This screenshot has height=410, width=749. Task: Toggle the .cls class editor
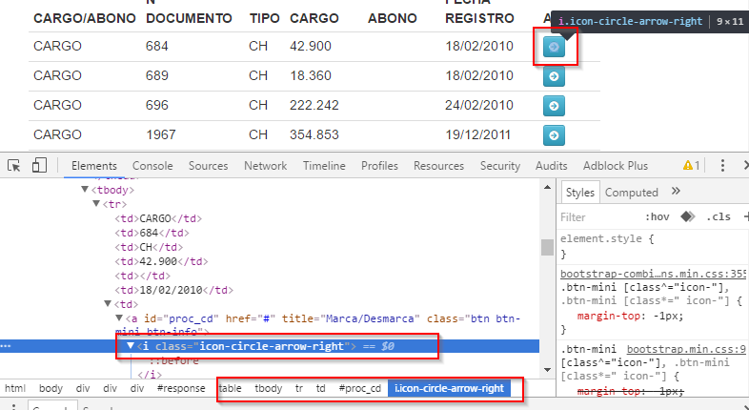[718, 217]
